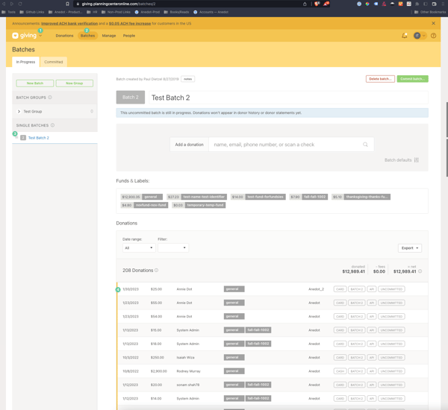448x410 pixels.
Task: Switch to the In Progress tab
Action: click(25, 62)
